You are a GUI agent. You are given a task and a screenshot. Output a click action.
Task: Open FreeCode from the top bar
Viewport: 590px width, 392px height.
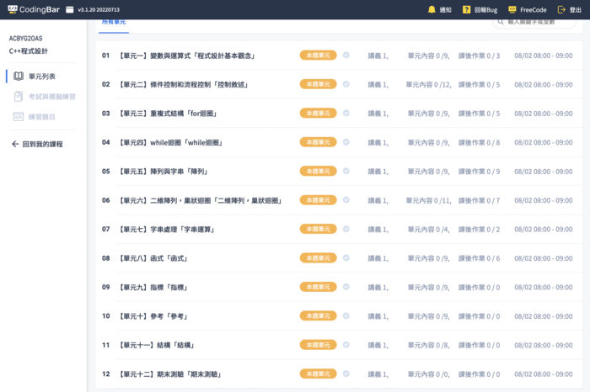point(512,10)
